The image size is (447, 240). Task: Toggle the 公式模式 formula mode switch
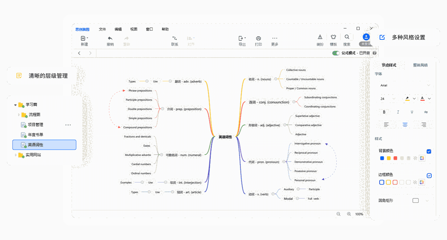tap(336, 53)
